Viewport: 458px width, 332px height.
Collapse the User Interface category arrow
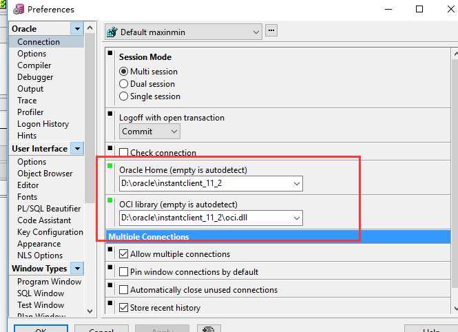tap(77, 148)
